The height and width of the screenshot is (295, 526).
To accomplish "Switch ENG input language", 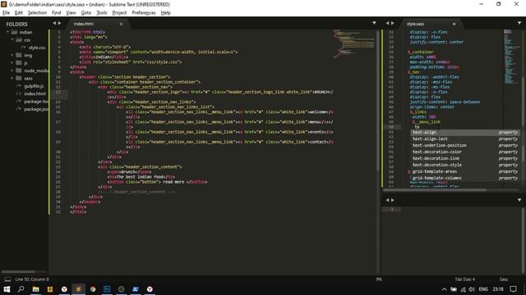I will coord(483,289).
